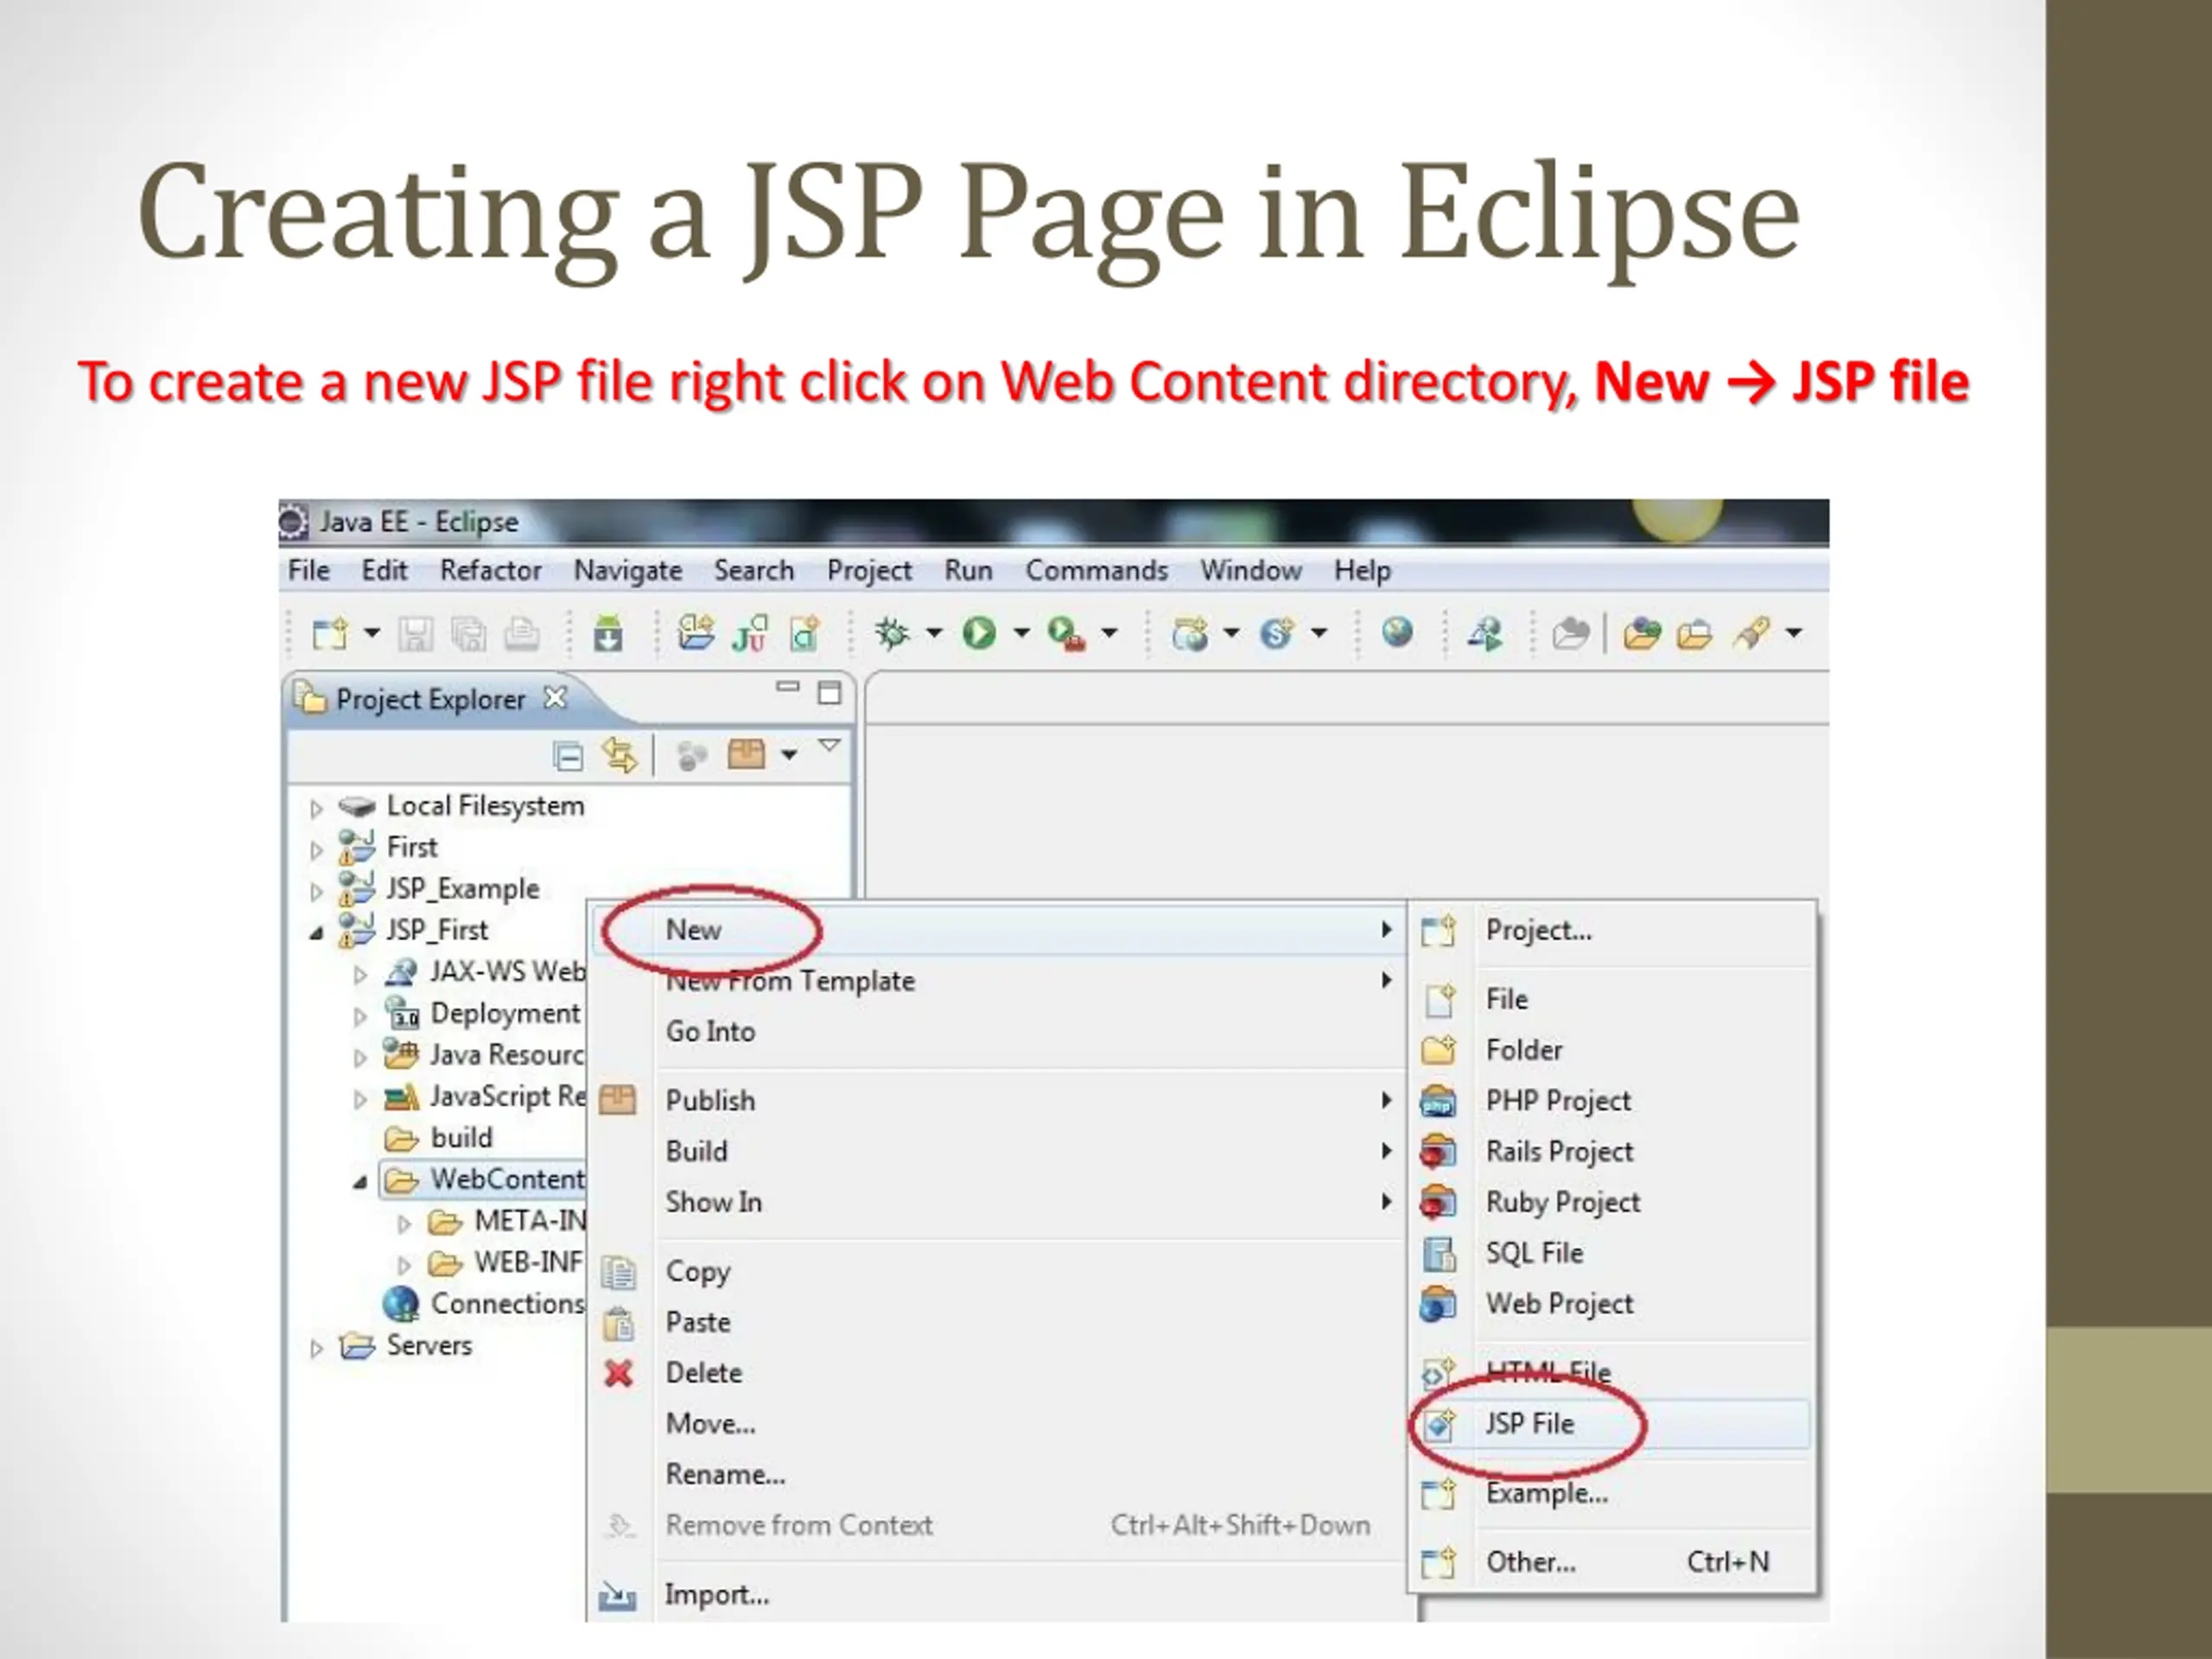
Task: Choose Delete from context menu
Action: (x=1000, y=1373)
